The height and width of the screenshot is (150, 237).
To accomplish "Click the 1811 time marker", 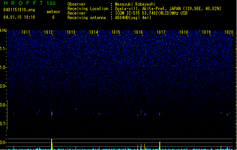I will 26,32.
